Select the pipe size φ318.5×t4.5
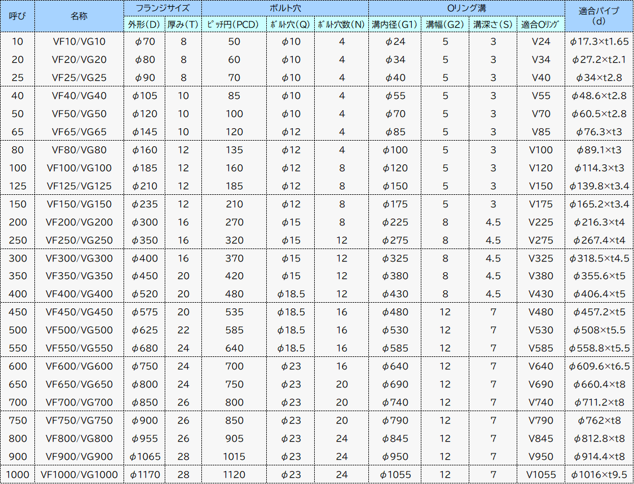 pyautogui.click(x=599, y=258)
